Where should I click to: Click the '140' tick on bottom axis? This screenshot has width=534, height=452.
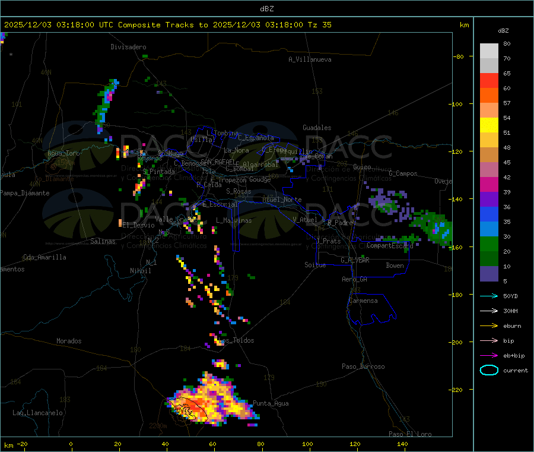click(402, 444)
